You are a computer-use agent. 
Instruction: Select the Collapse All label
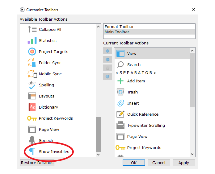[x=50, y=29]
